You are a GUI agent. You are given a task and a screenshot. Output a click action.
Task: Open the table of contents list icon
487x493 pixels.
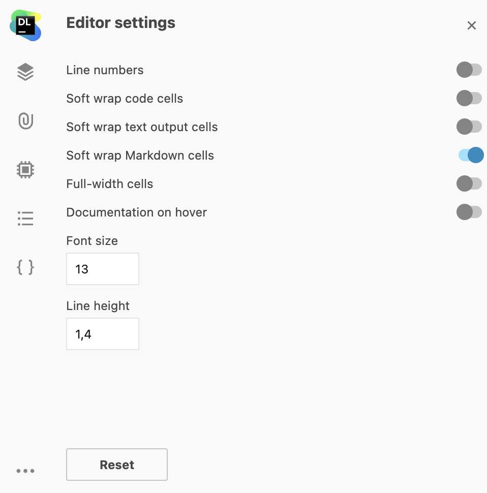click(25, 218)
